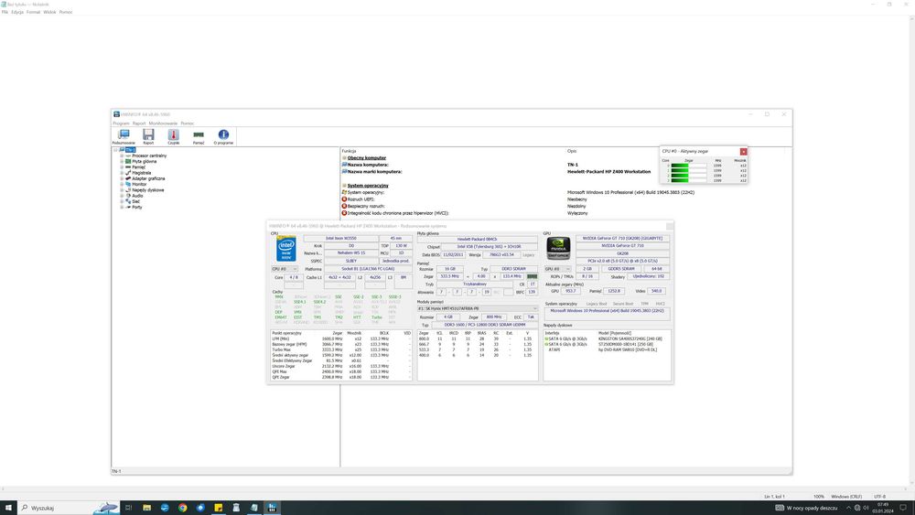The width and height of the screenshot is (915, 515).
Task: Open the Czujniki thermometer sensors icon
Action: 173,134
